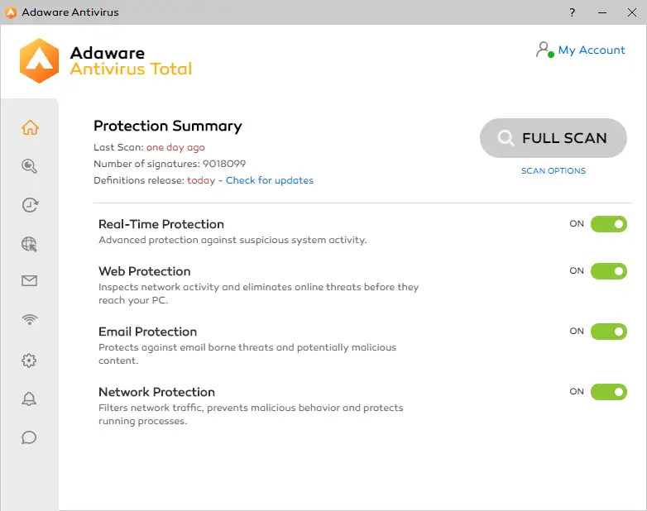This screenshot has height=511, width=647.
Task: Open the Network Protection Wi-Fi sidebar icon
Action: click(x=30, y=320)
